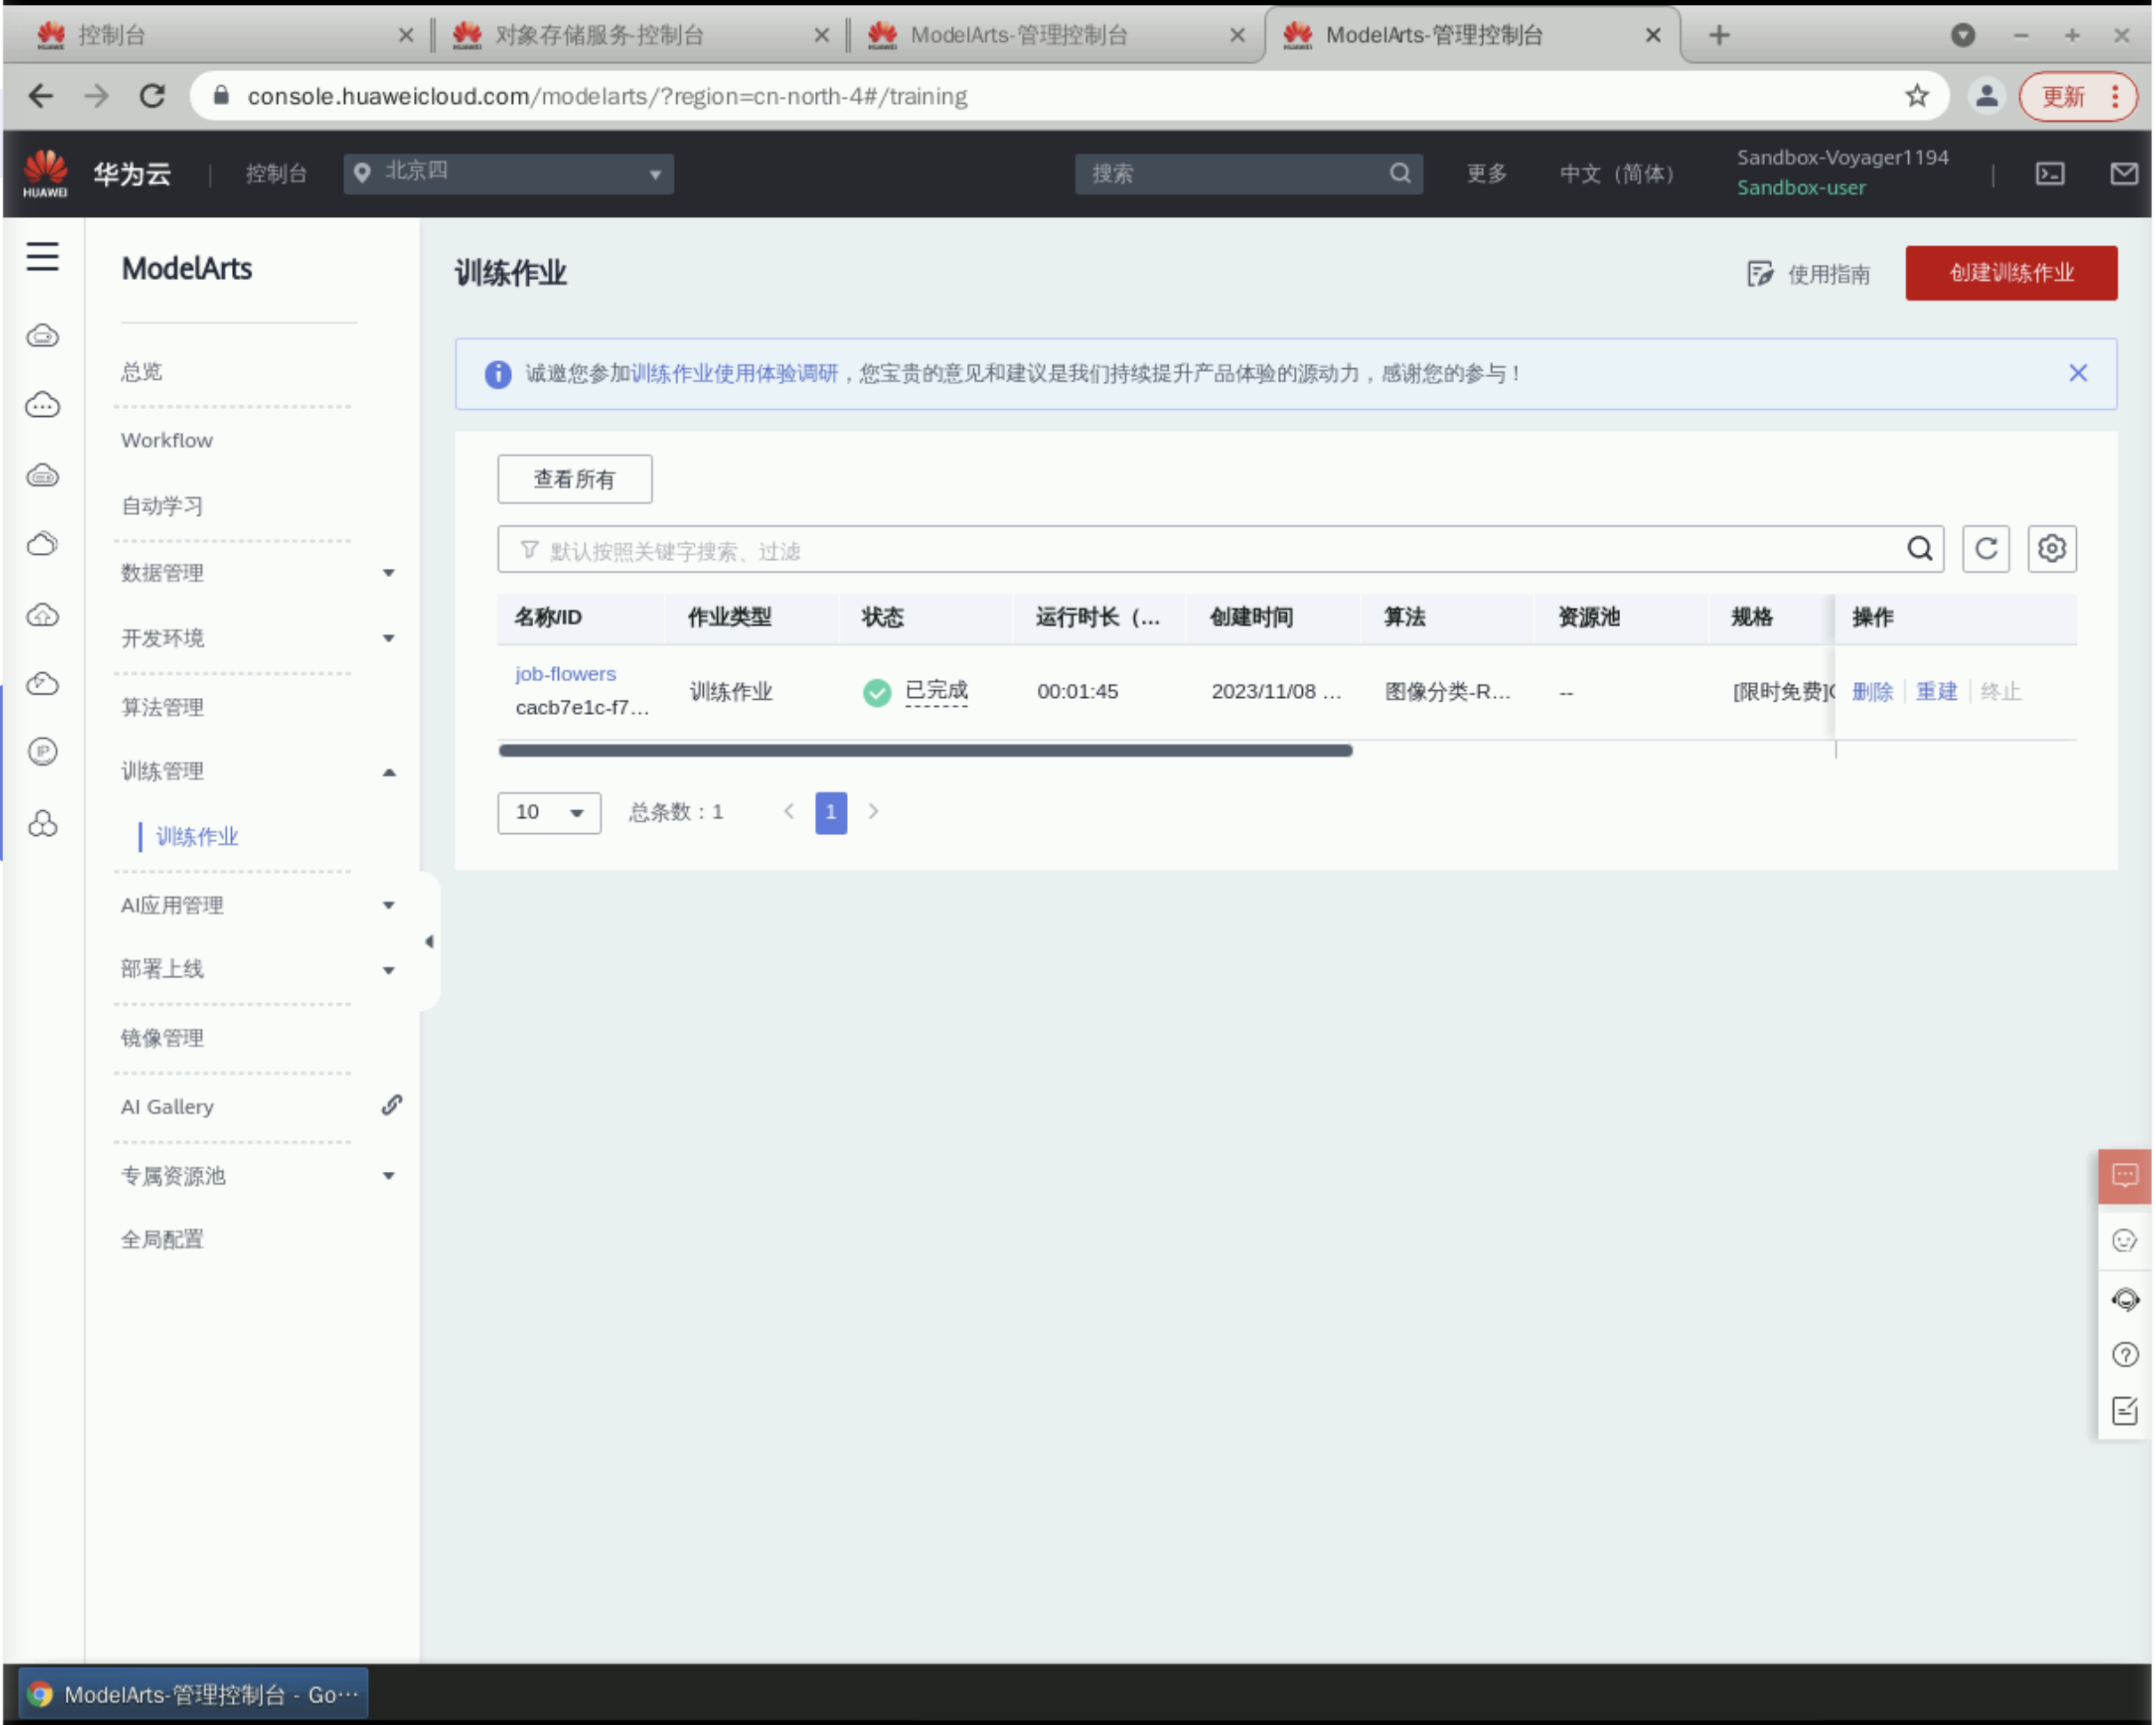
Task: Click the help question mark icon
Action: (x=2125, y=1355)
